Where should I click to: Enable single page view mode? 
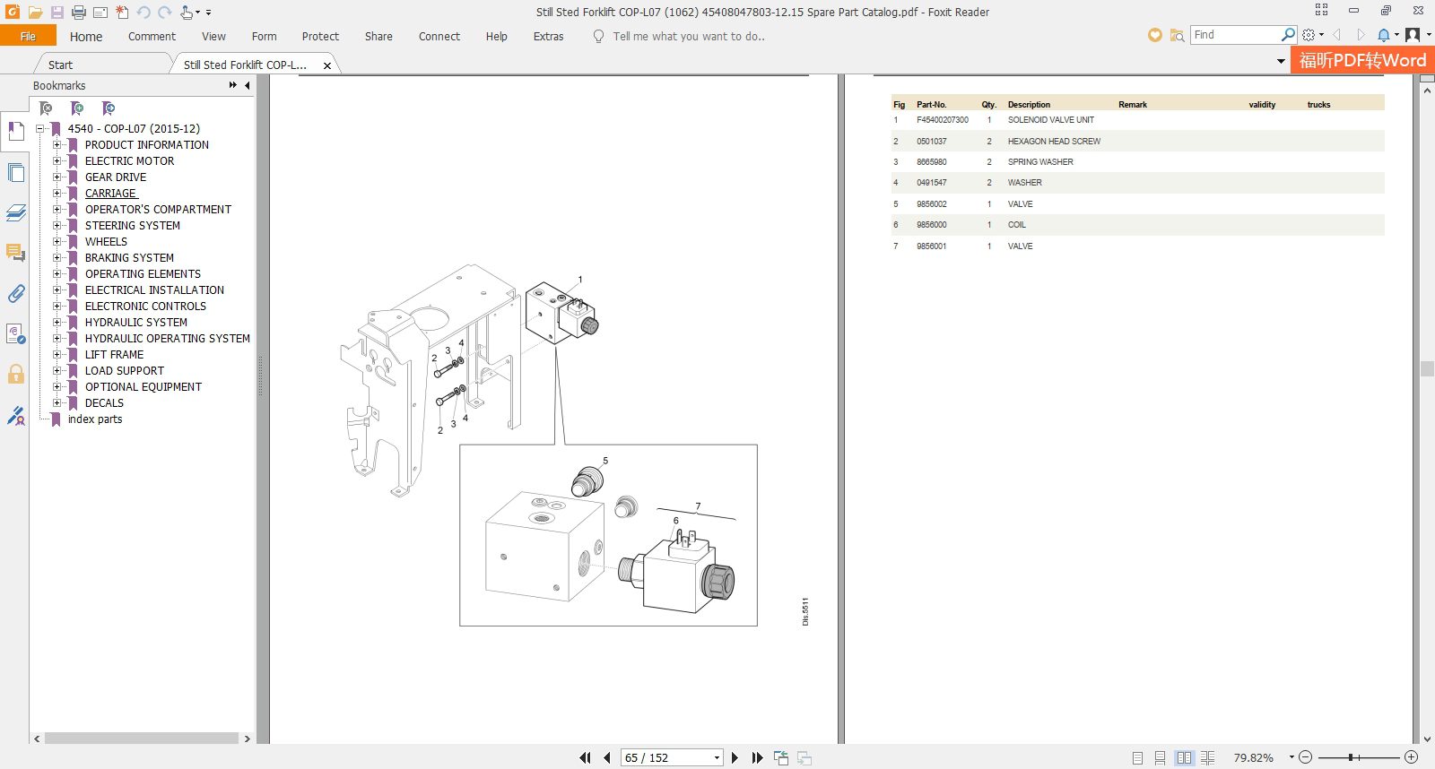(x=1137, y=757)
